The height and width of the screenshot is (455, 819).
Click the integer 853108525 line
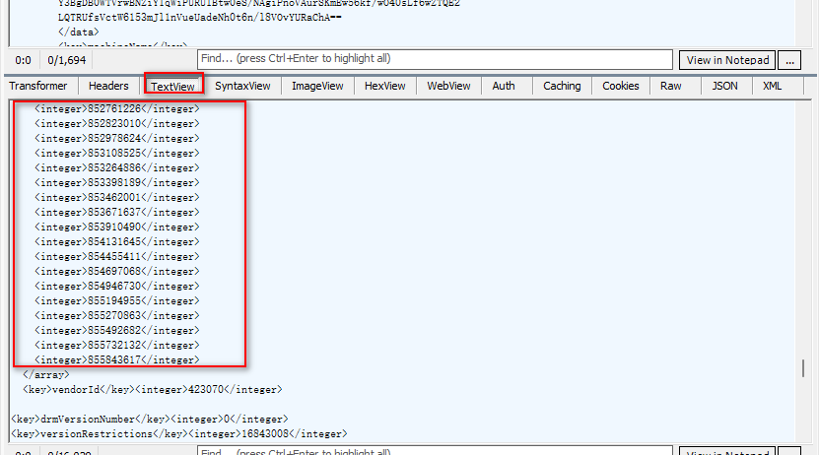click(117, 154)
